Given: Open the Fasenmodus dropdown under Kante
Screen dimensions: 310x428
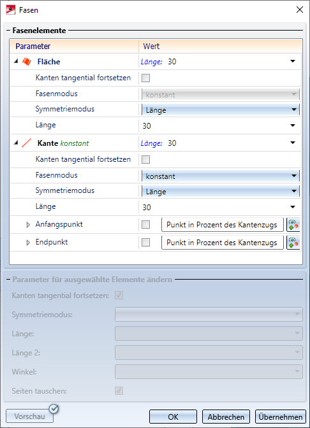Looking at the screenshot, I should pyautogui.click(x=220, y=176).
